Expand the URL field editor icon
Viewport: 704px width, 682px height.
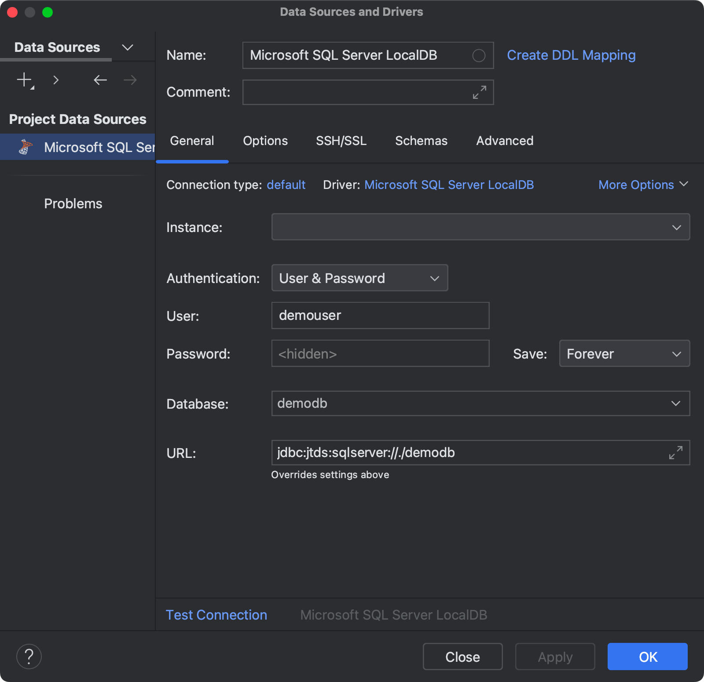point(675,453)
